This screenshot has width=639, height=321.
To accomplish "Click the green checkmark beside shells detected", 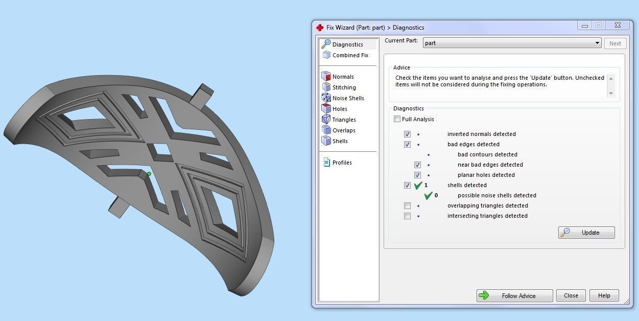I will tap(418, 185).
